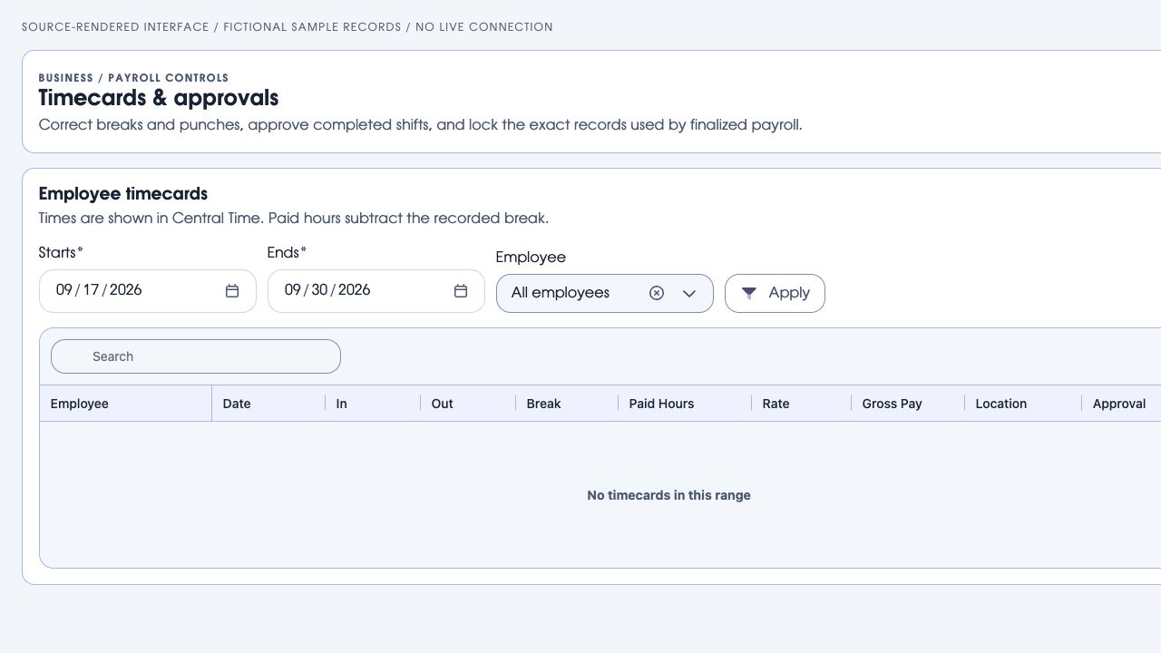Focus the timecard Search field

196,356
